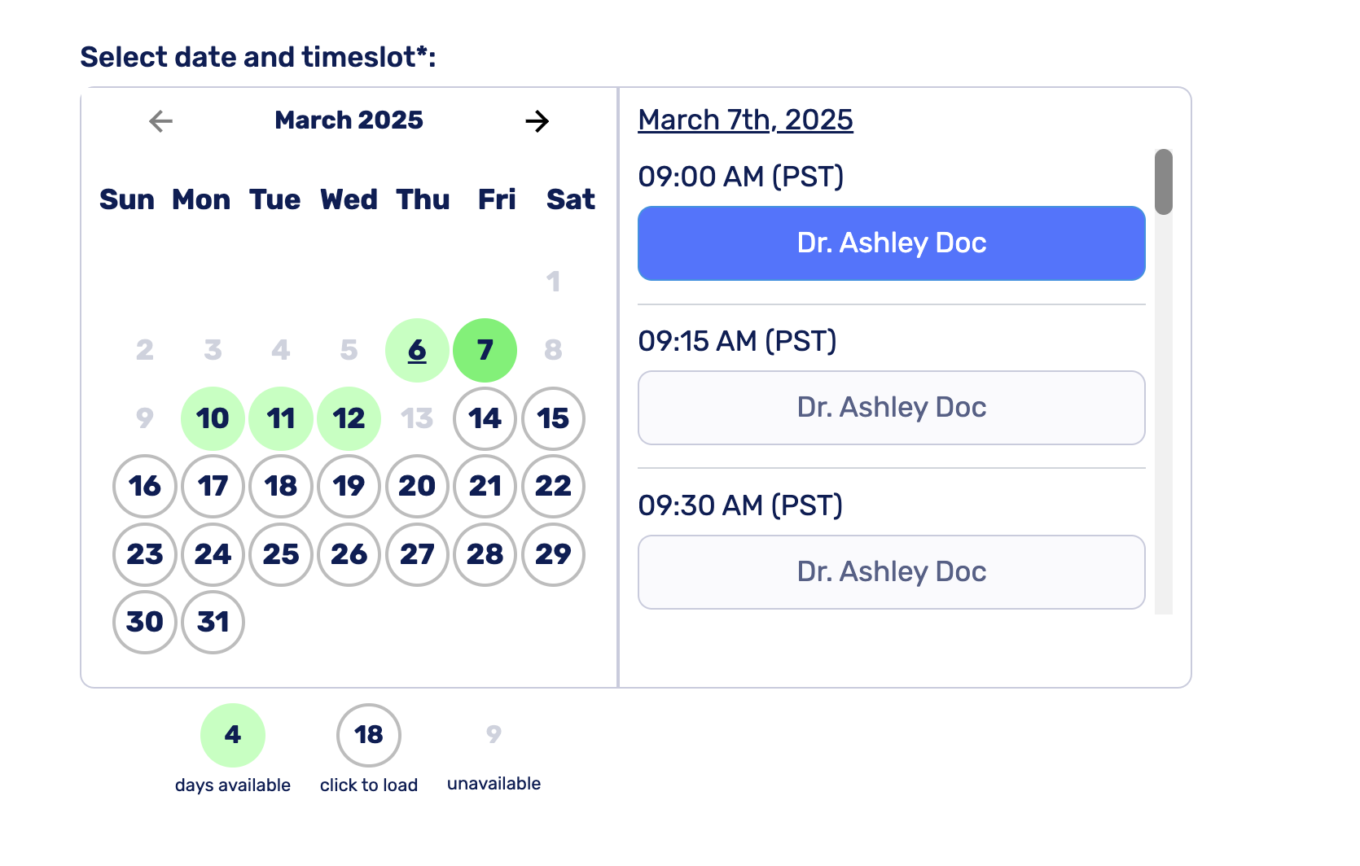Select March 6 on the calendar
The width and height of the screenshot is (1360, 866).
(x=417, y=350)
